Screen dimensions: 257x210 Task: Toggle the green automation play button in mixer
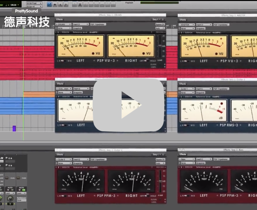click(x=24, y=190)
